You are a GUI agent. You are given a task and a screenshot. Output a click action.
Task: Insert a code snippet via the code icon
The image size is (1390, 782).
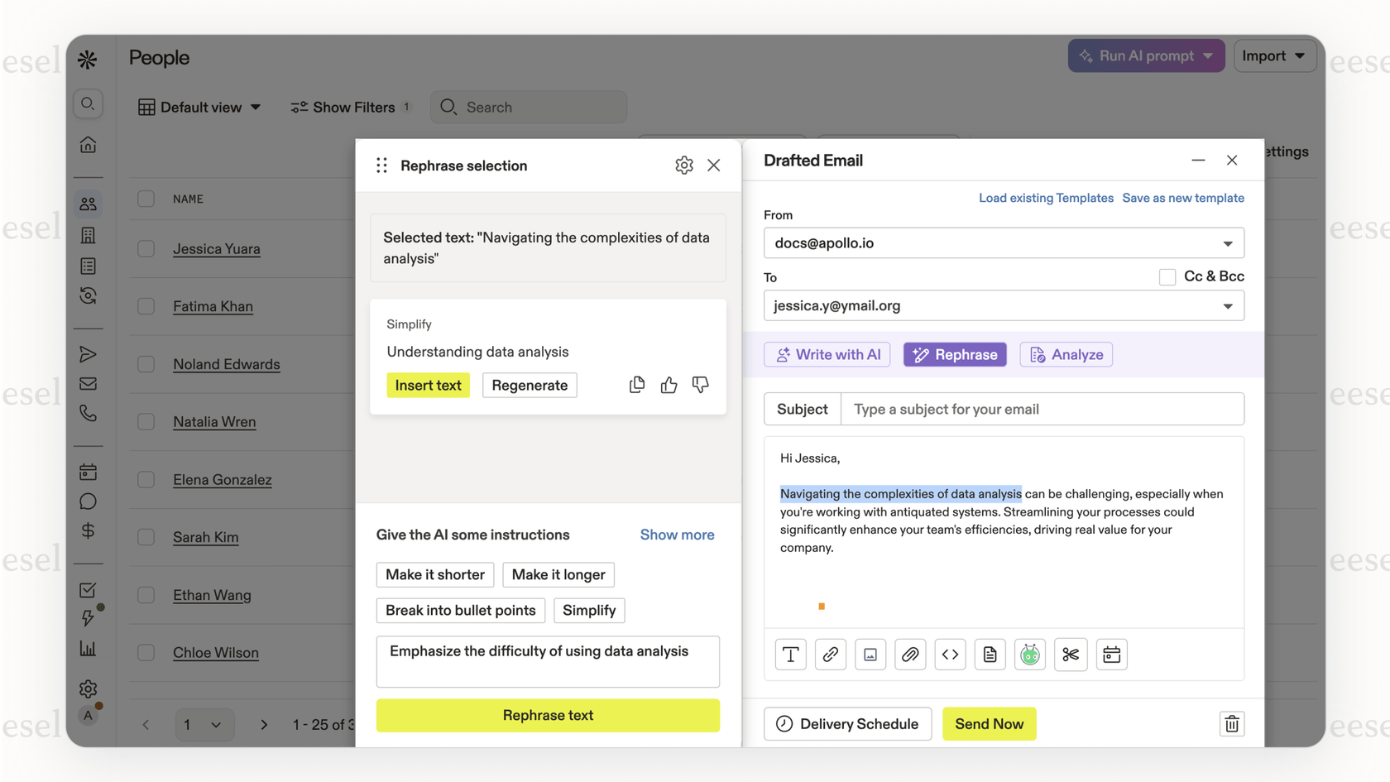pos(950,654)
